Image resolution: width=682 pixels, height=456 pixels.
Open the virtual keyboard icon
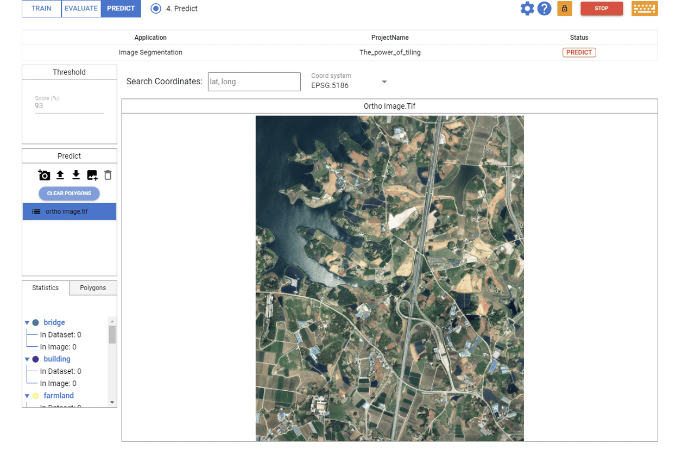tap(645, 9)
